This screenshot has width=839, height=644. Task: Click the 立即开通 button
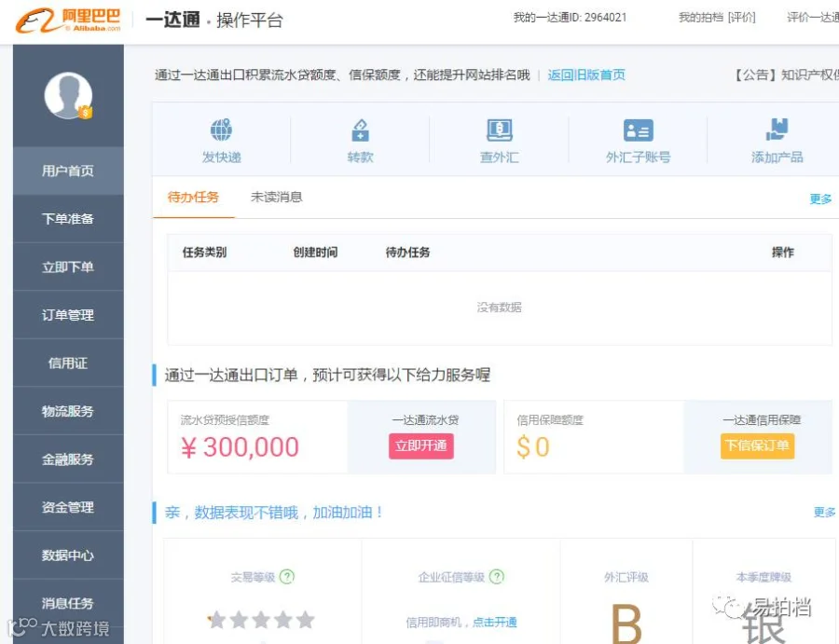421,446
